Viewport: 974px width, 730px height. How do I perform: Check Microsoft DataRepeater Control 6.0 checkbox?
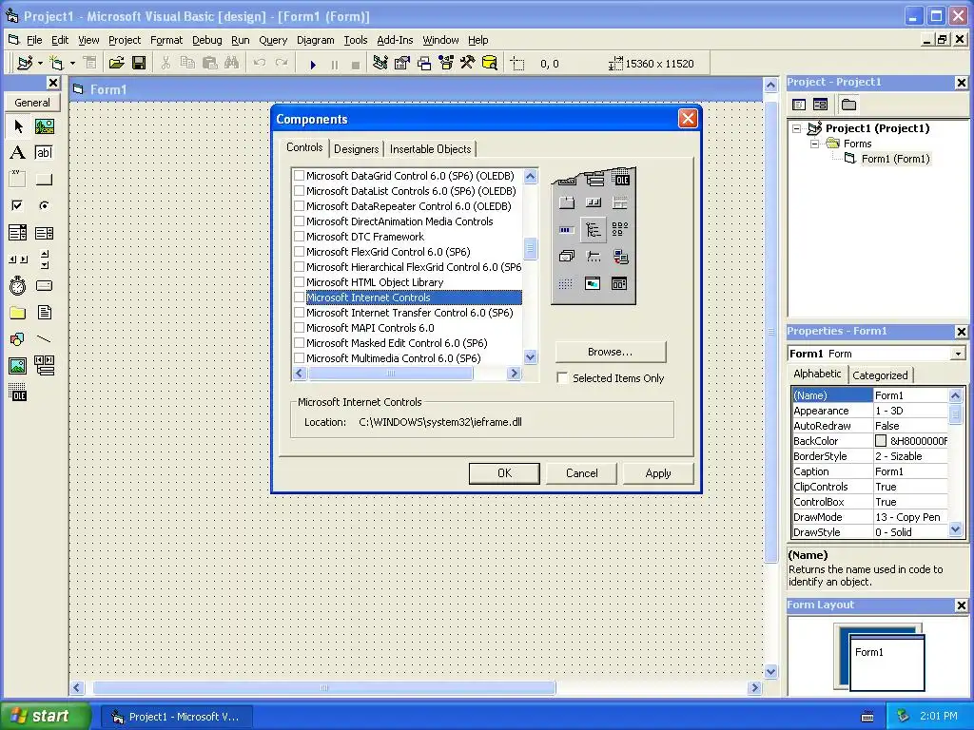click(x=299, y=206)
